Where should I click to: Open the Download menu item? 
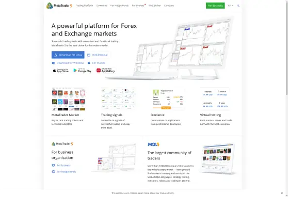coord(102,6)
